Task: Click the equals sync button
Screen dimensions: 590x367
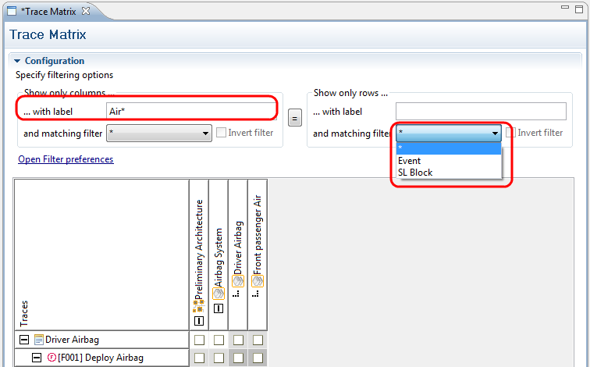Action: [x=295, y=118]
